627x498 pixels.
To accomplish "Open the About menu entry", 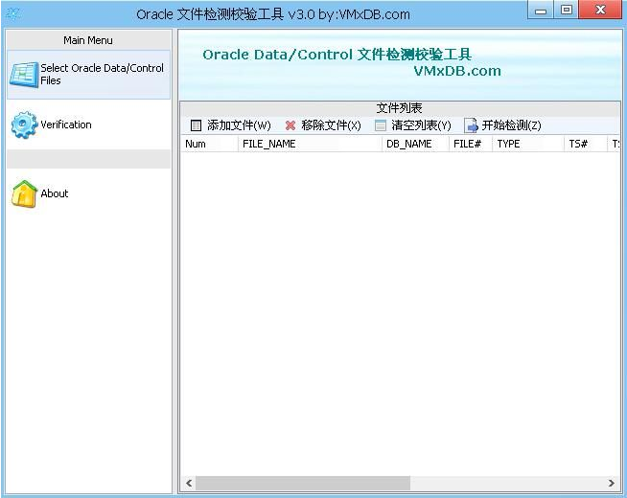I will pos(55,193).
